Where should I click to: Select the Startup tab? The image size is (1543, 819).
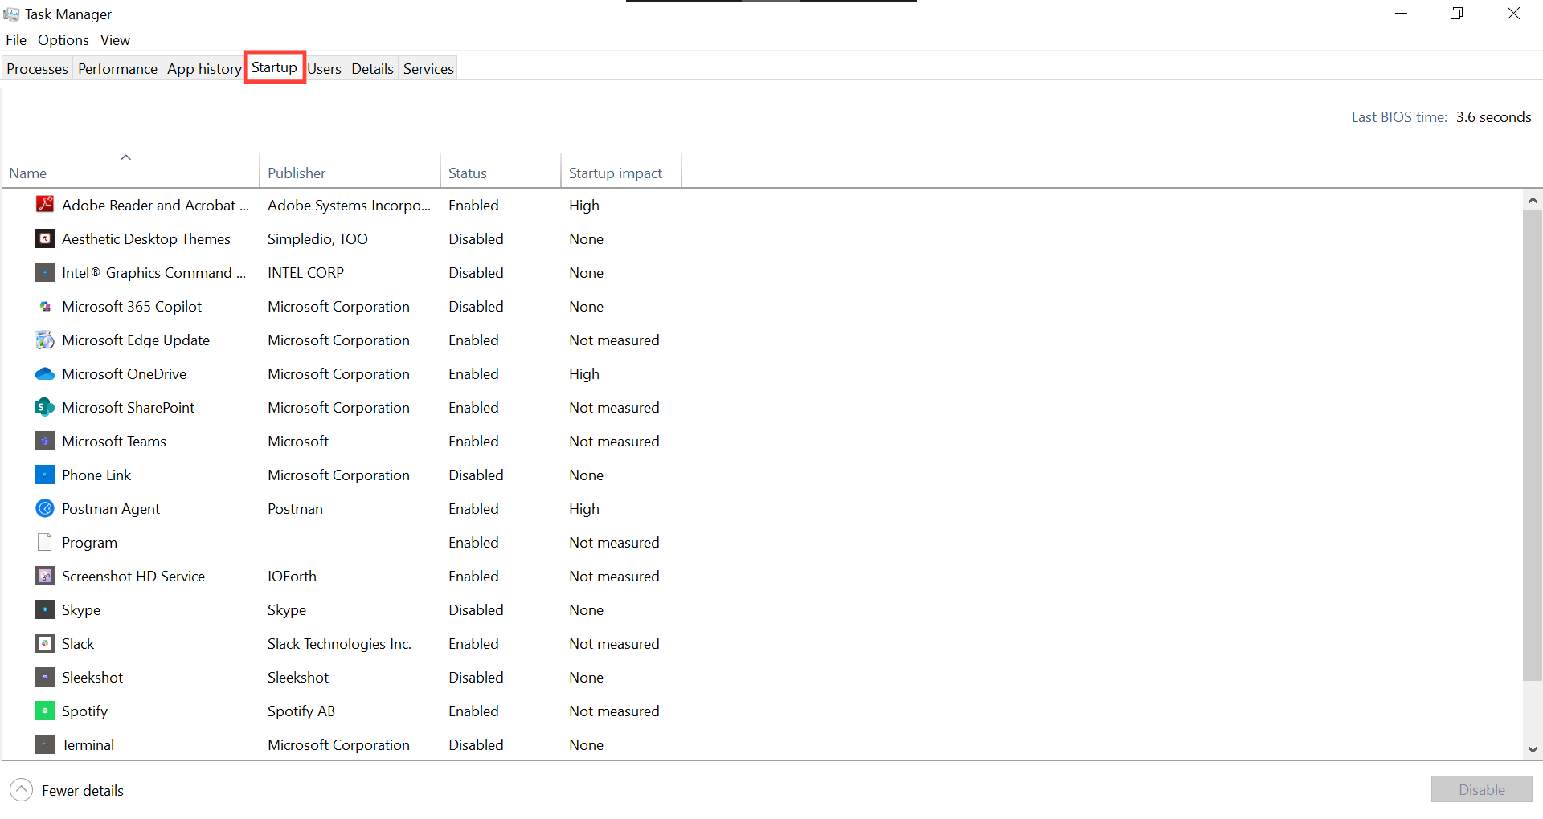[274, 67]
